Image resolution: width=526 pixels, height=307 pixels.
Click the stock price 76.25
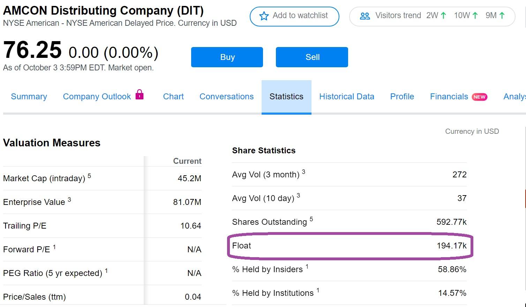pos(32,50)
